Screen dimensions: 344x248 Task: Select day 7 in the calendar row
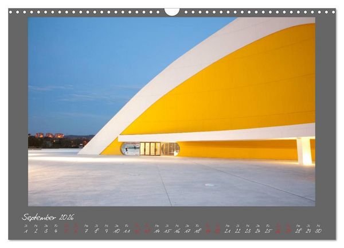click(86, 231)
